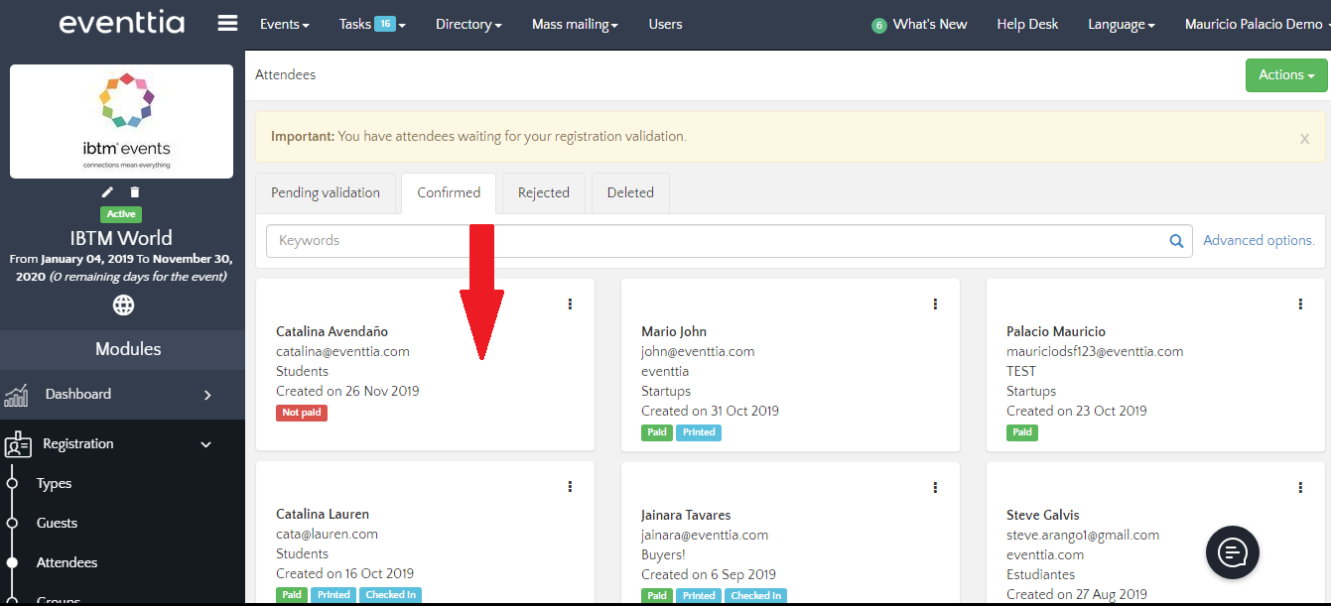Image resolution: width=1331 pixels, height=606 pixels.
Task: Open the Language dropdown
Action: coord(1121,24)
